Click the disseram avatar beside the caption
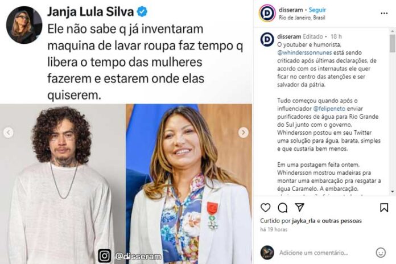This screenshot has width=396, height=264. pyautogui.click(x=267, y=40)
